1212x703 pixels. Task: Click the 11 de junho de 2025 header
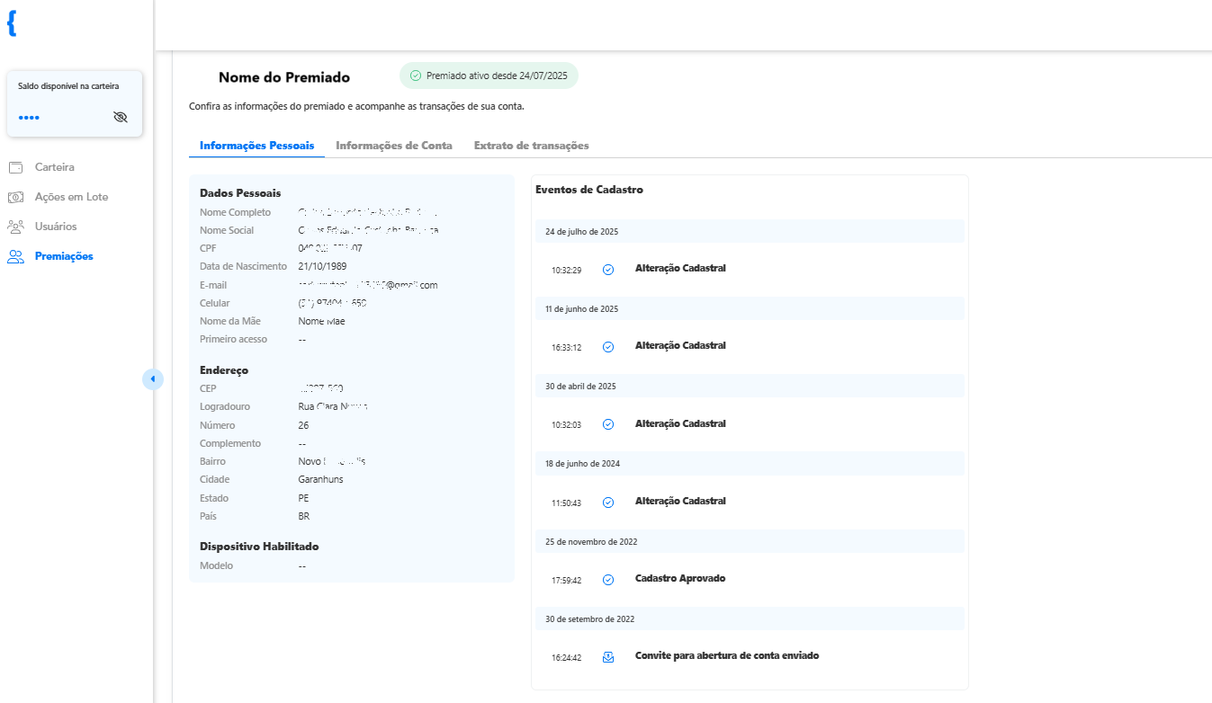point(750,308)
